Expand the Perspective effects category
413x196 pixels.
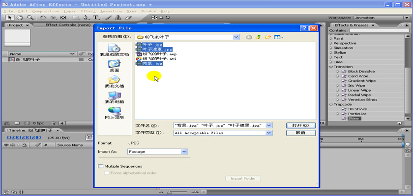click(x=331, y=43)
